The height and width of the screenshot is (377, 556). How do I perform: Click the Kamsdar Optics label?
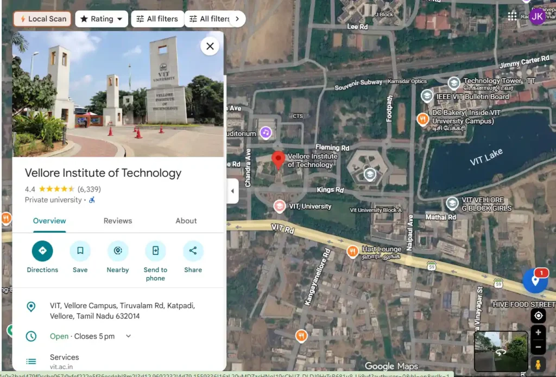(x=407, y=81)
